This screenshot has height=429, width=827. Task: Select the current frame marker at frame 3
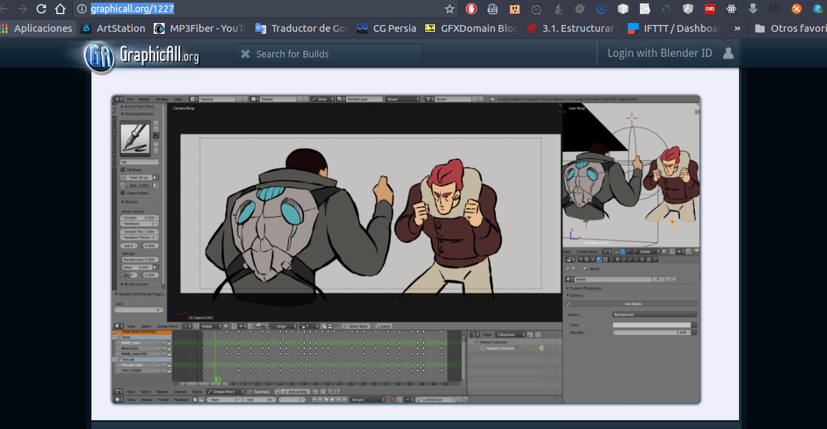tap(218, 380)
